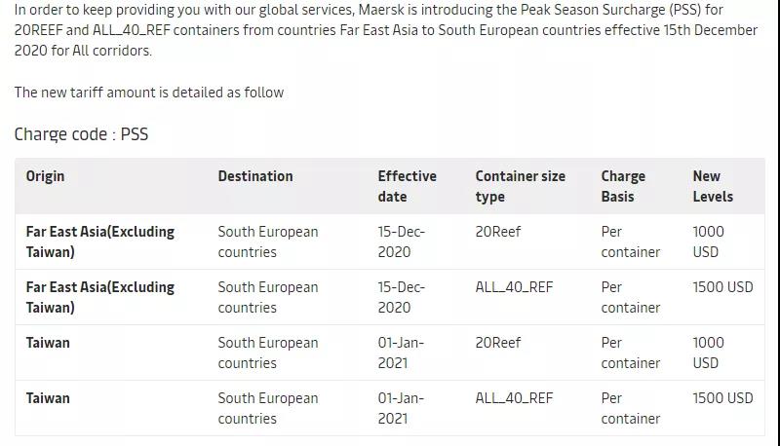The width and height of the screenshot is (780, 446).
Task: Click the Origin column header
Action: tap(46, 176)
